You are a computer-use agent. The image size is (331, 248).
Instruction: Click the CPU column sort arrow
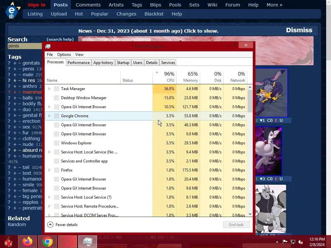(x=157, y=73)
